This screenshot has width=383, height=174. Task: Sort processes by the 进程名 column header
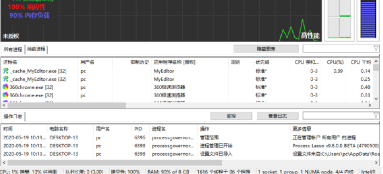pyautogui.click(x=39, y=62)
